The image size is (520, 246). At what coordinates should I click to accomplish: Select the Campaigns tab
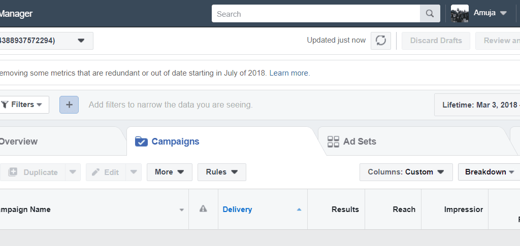[x=167, y=142]
